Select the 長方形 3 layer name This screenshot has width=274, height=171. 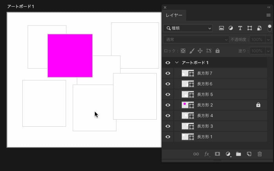tap(205, 126)
